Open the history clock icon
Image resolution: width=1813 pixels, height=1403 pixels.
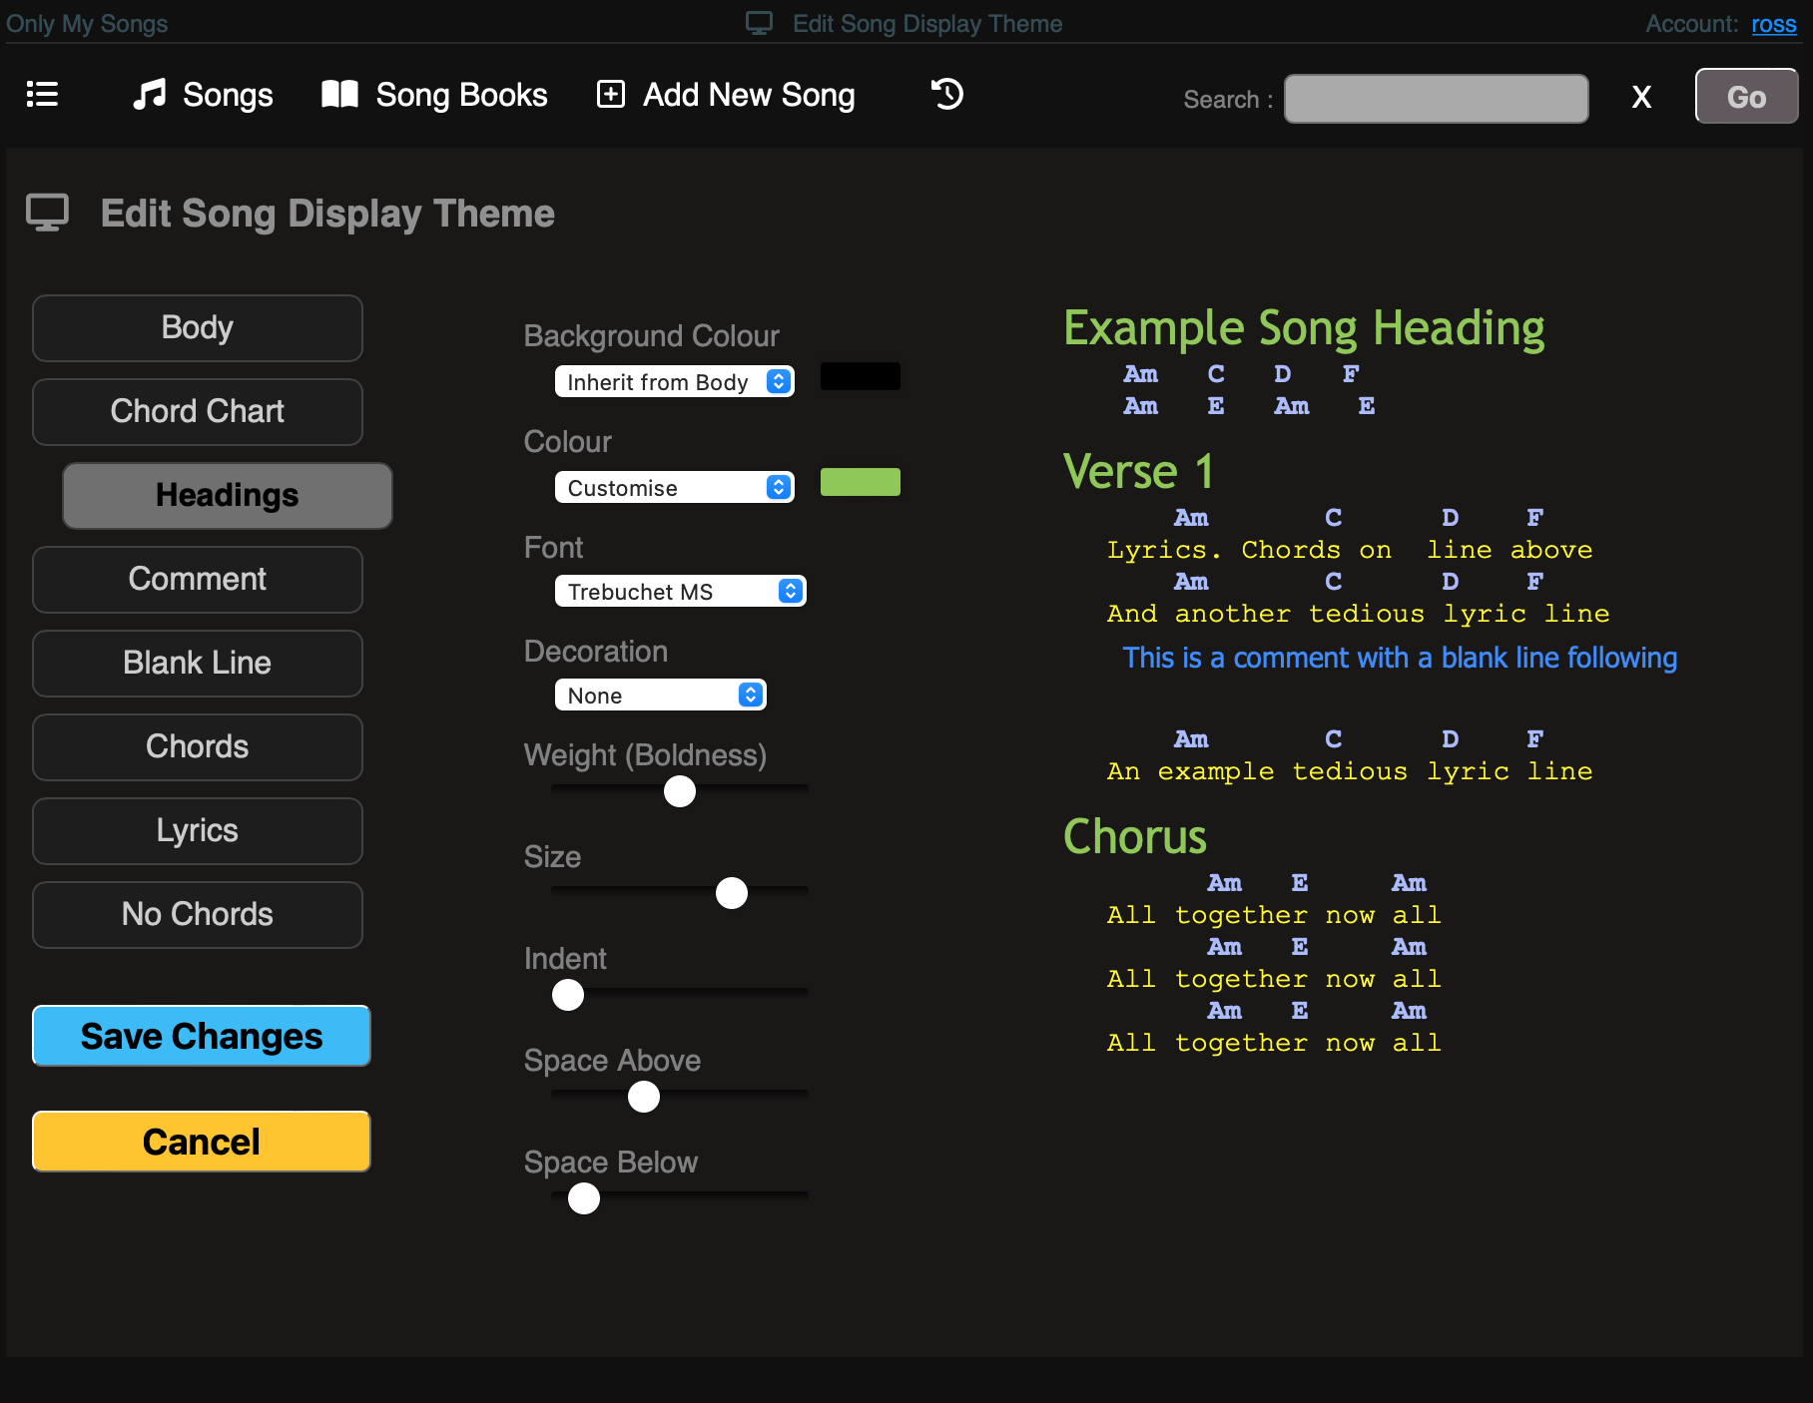point(946,95)
